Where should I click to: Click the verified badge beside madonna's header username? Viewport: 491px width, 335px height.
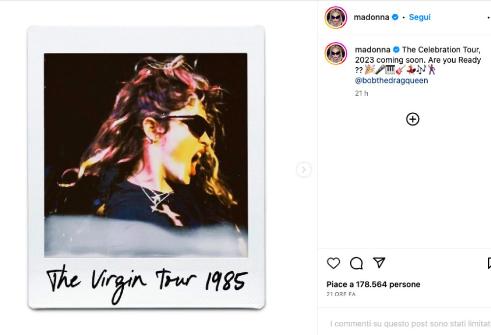coord(394,17)
